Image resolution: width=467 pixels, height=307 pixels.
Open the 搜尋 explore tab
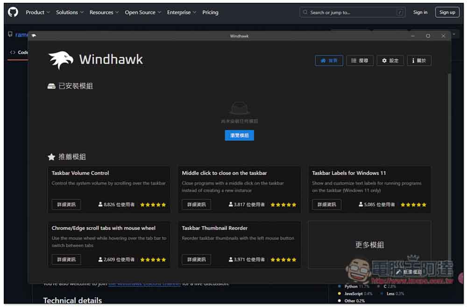[360, 60]
